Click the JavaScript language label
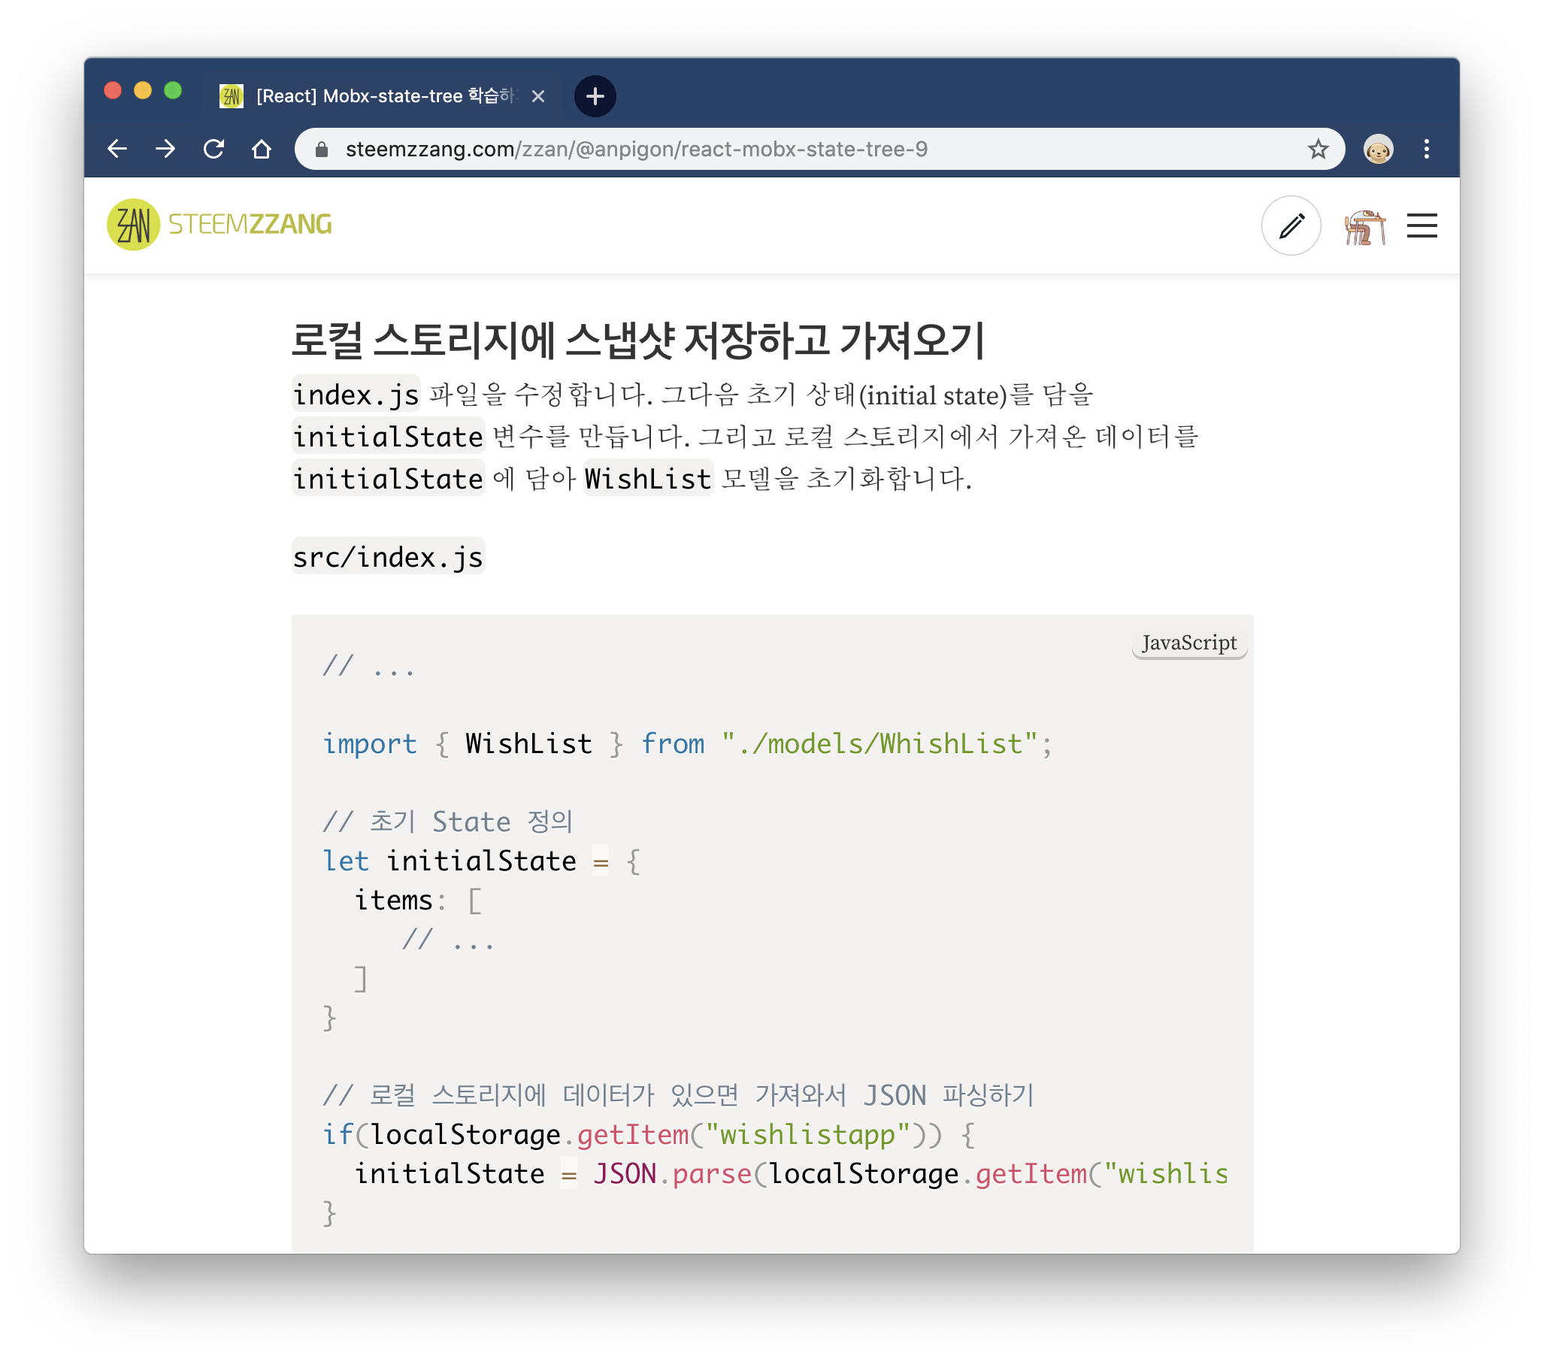Screen dimensions: 1544x1365 [1189, 643]
